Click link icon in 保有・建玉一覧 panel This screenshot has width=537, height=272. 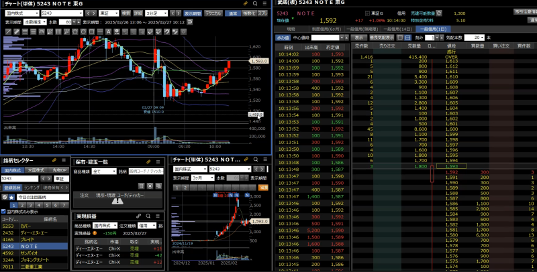148,162
